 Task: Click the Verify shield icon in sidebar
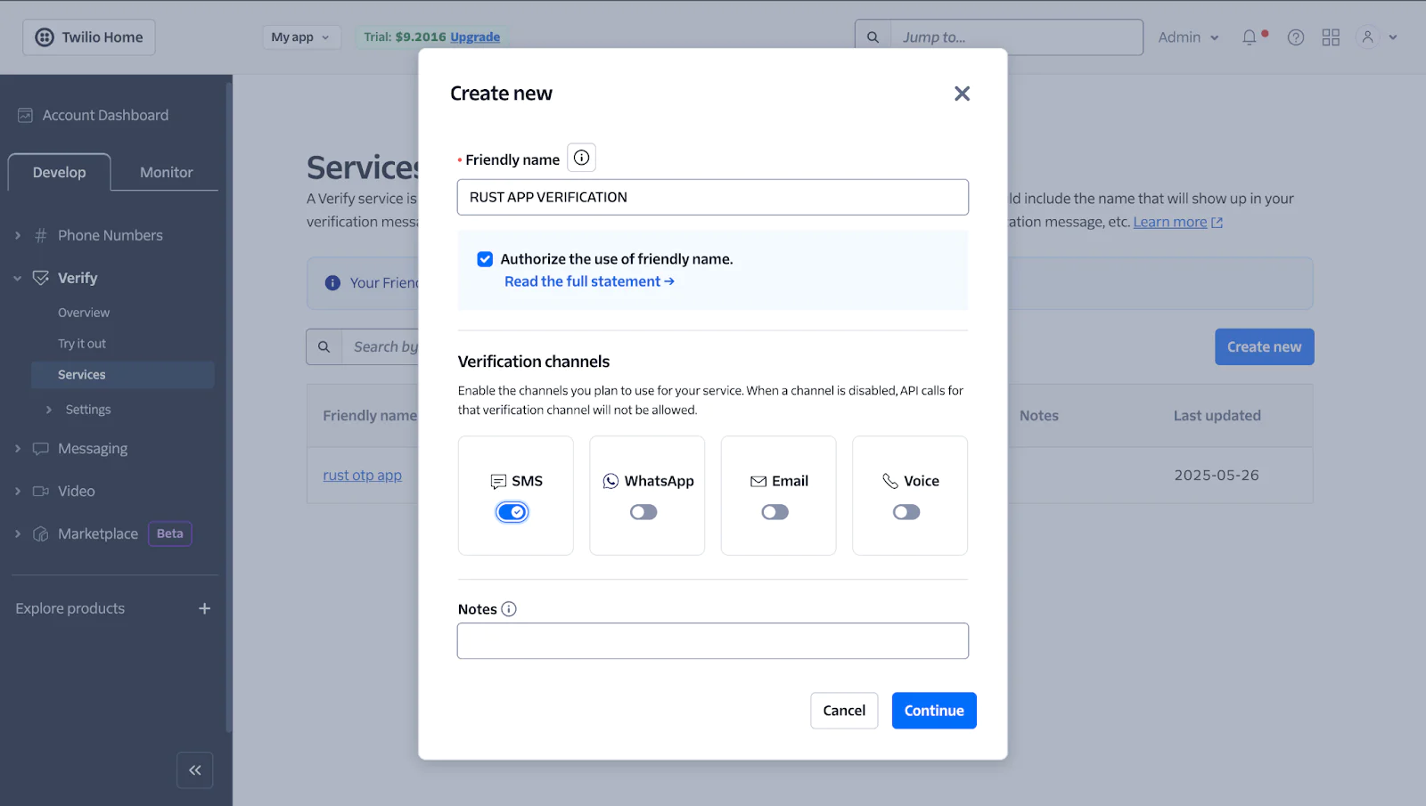(x=40, y=277)
